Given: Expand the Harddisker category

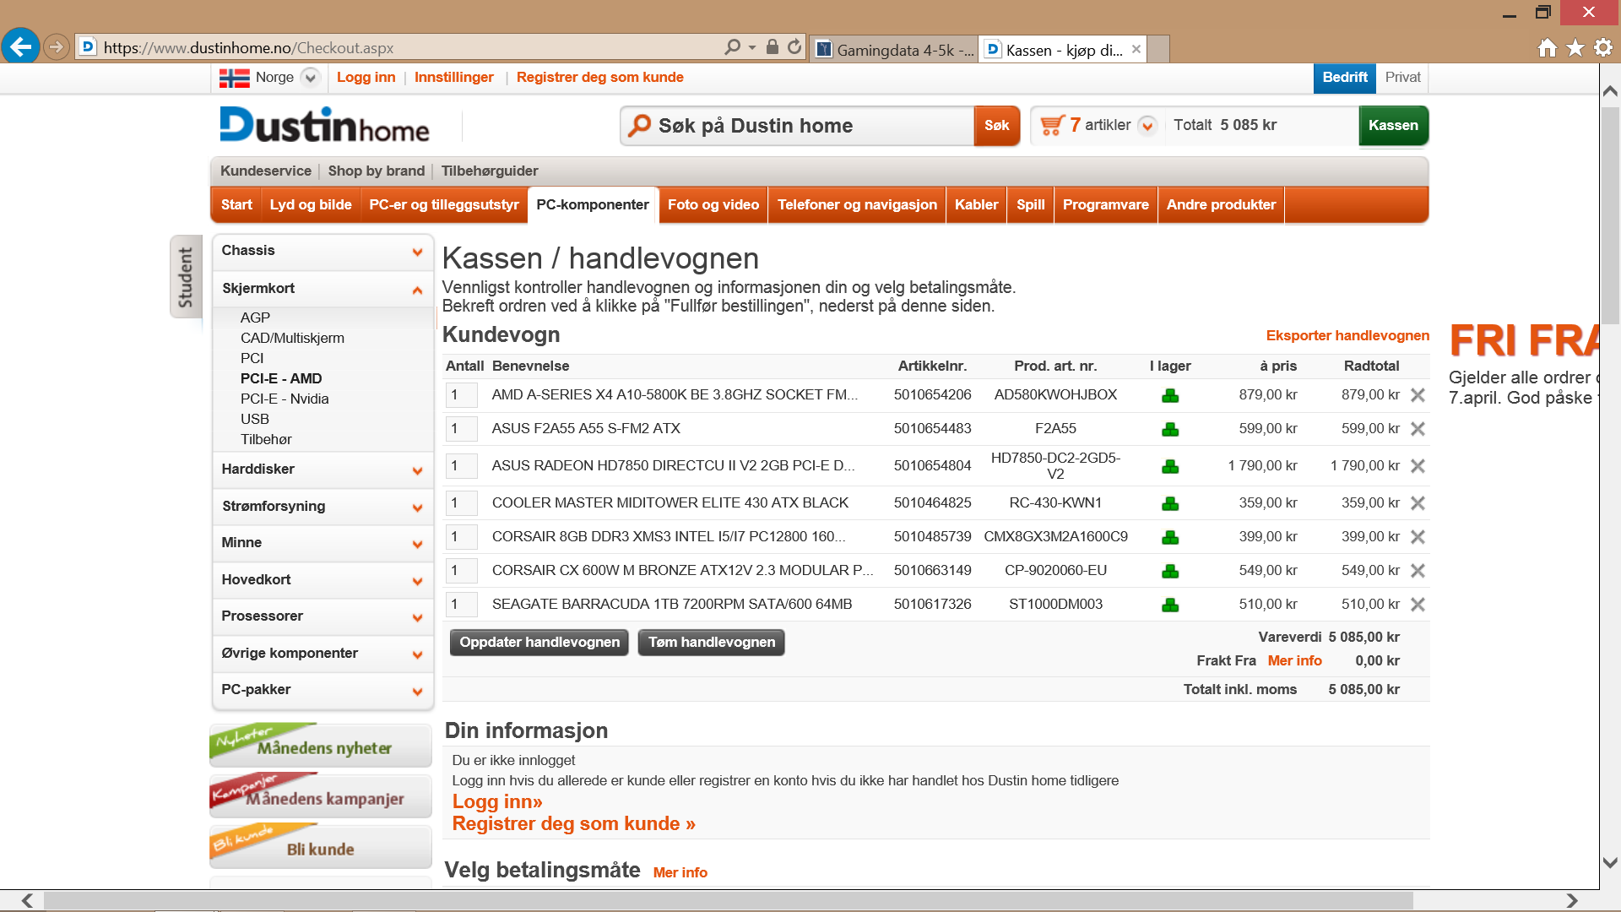Looking at the screenshot, I should coord(417,470).
